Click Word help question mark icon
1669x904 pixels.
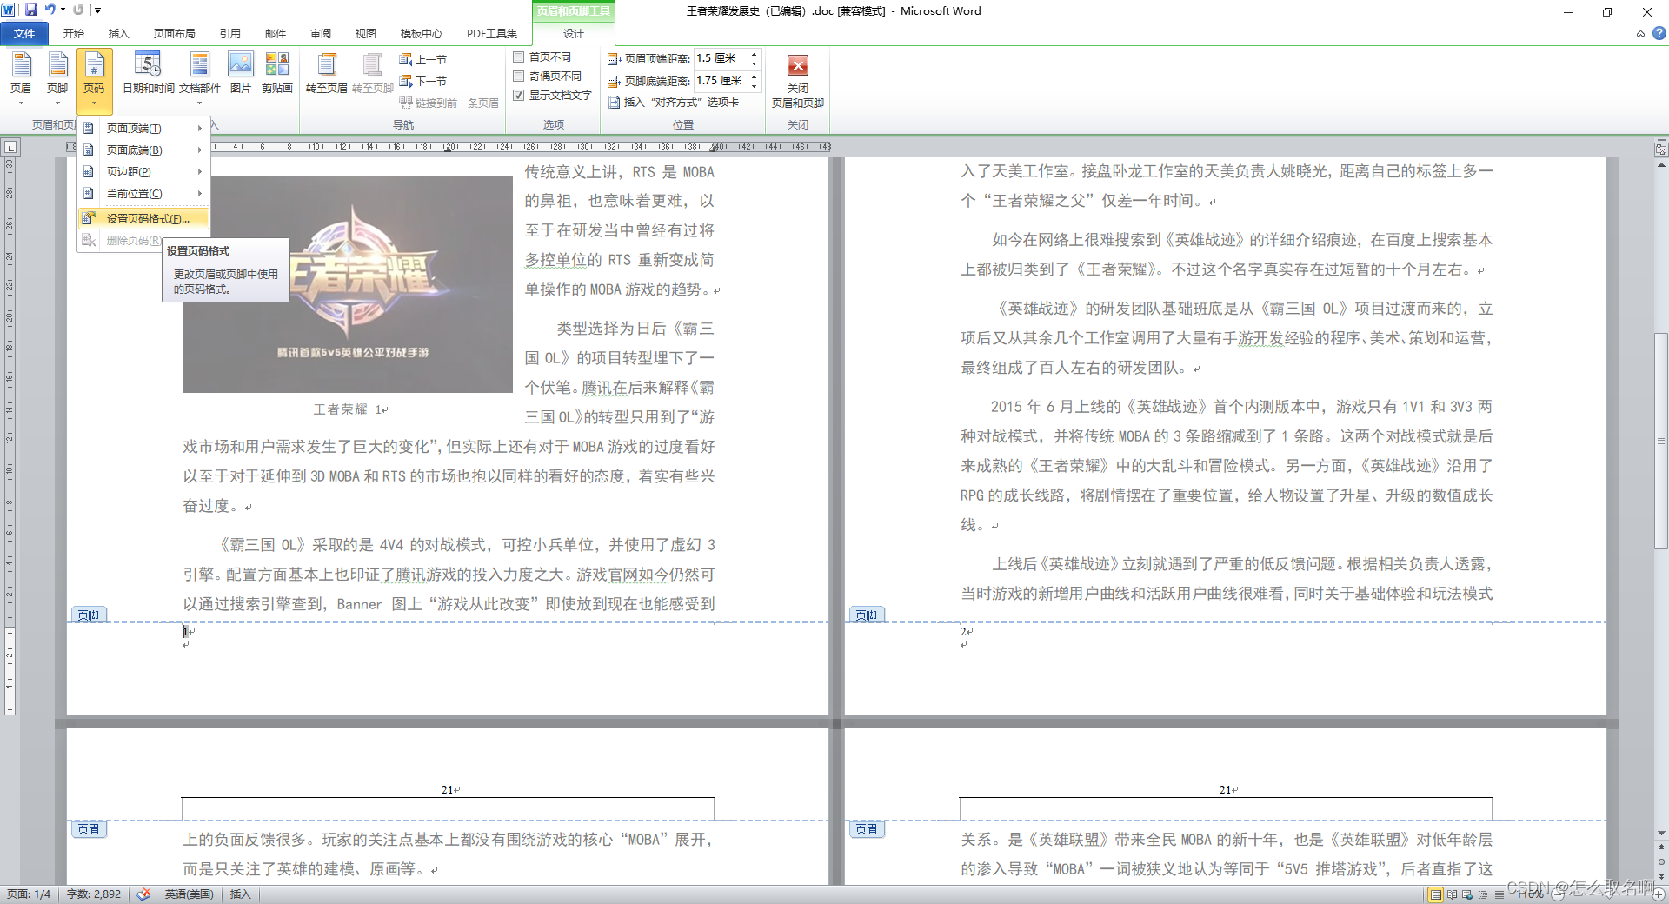click(1659, 33)
